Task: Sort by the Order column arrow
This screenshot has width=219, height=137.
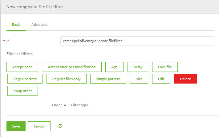Action: (x=65, y=105)
